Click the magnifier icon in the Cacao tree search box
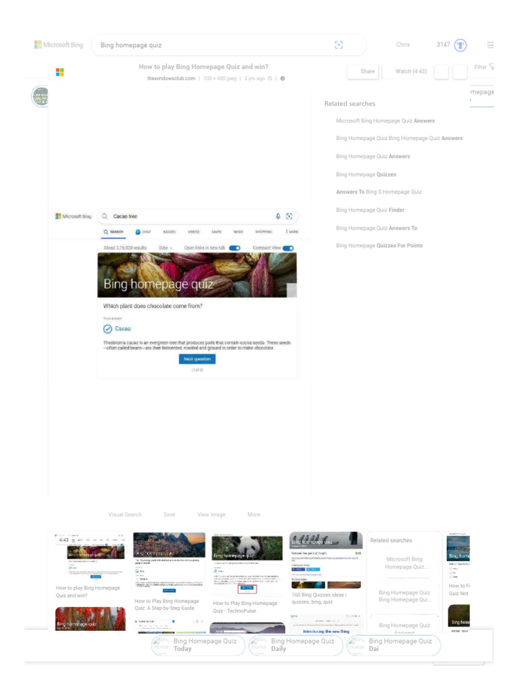 coord(104,216)
